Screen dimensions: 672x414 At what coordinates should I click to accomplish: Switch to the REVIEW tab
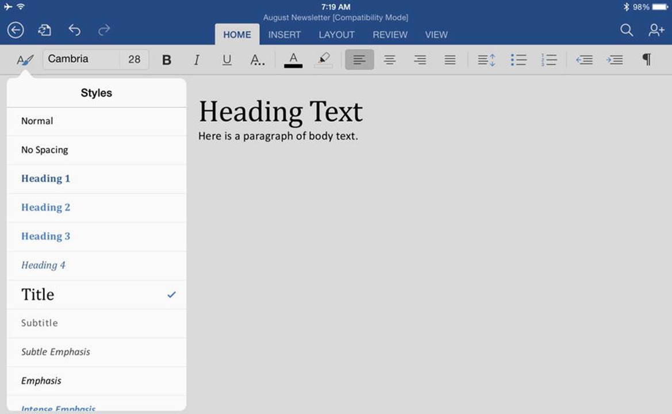[x=390, y=34]
